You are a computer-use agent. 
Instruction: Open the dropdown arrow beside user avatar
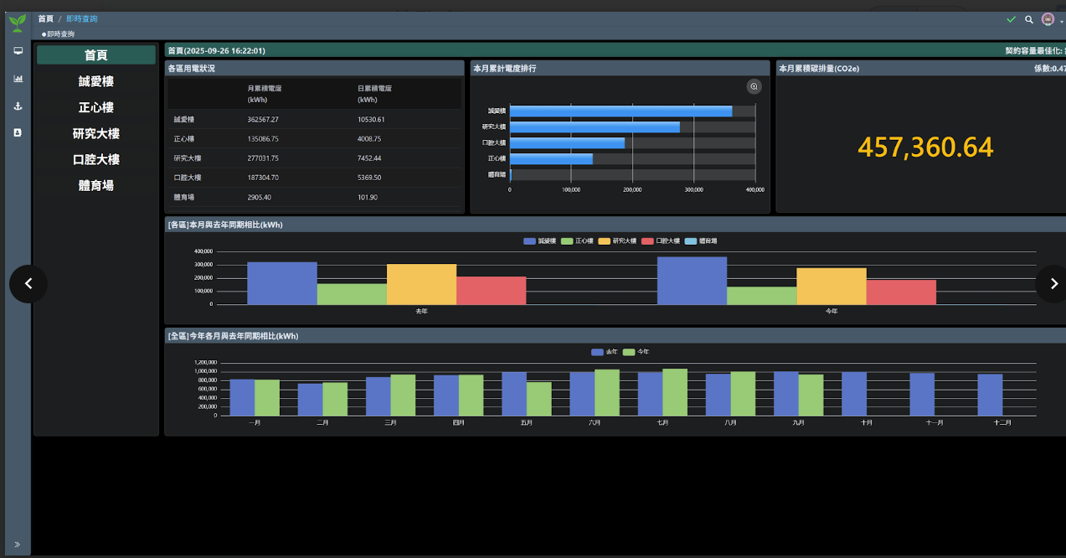[x=1061, y=21]
